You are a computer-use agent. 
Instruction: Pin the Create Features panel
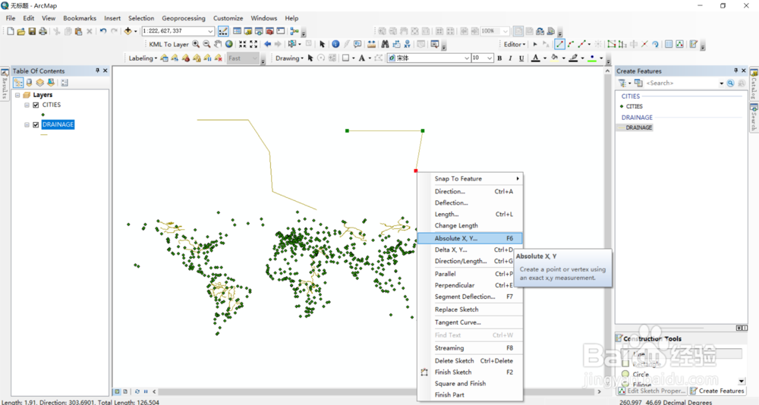tap(735, 71)
